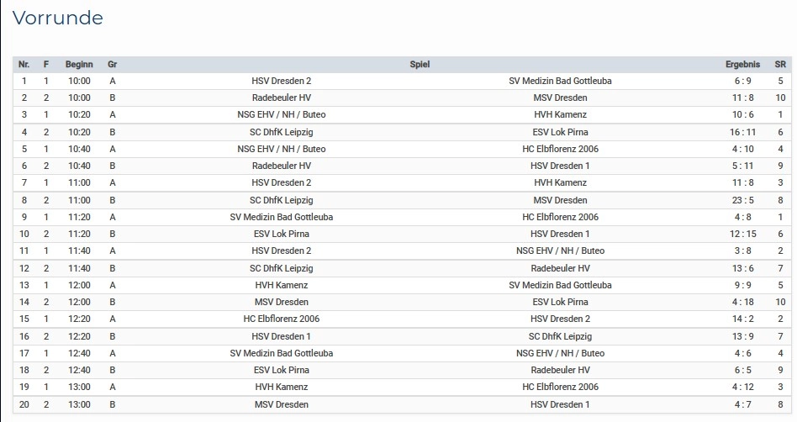Screen dimensions: 797x422
Task: Select ESV Lok Pirna in match 18
Action: point(281,370)
